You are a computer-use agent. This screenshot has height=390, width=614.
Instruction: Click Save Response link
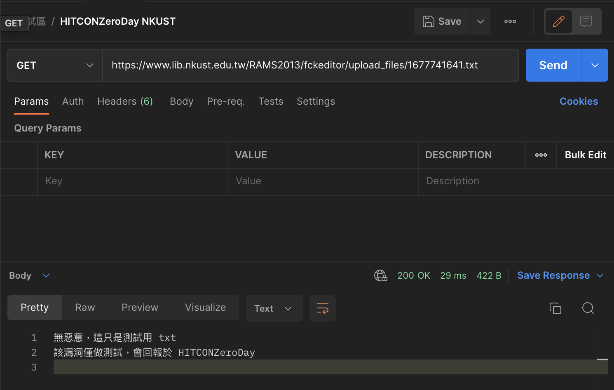[x=553, y=275]
